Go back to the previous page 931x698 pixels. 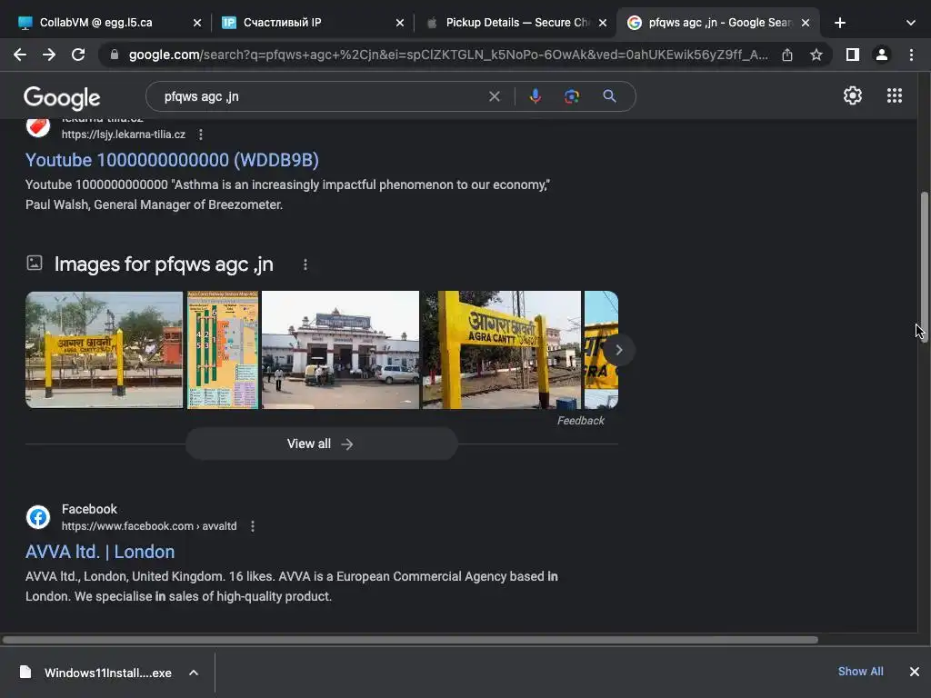point(20,55)
